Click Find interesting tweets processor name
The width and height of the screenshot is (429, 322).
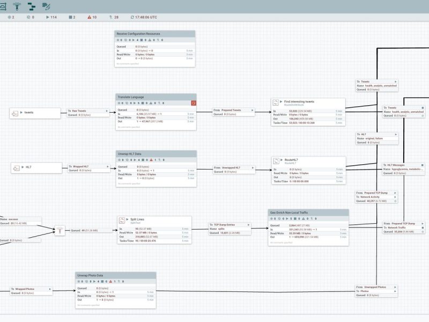point(299,101)
